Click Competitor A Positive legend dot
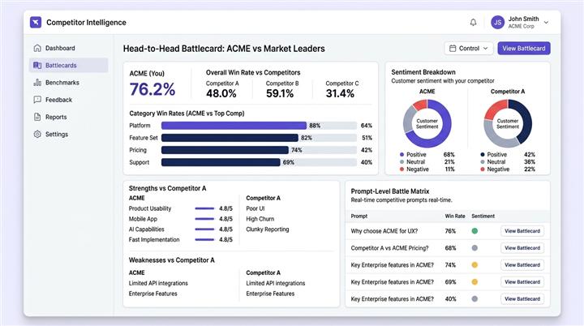The width and height of the screenshot is (584, 326). [x=483, y=155]
